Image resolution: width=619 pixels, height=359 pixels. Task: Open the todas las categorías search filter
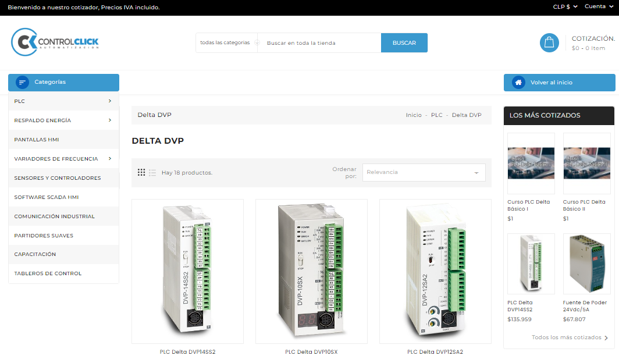point(227,42)
